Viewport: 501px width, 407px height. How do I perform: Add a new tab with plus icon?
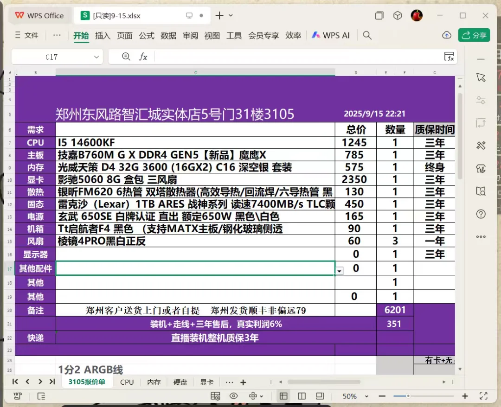tap(219, 16)
